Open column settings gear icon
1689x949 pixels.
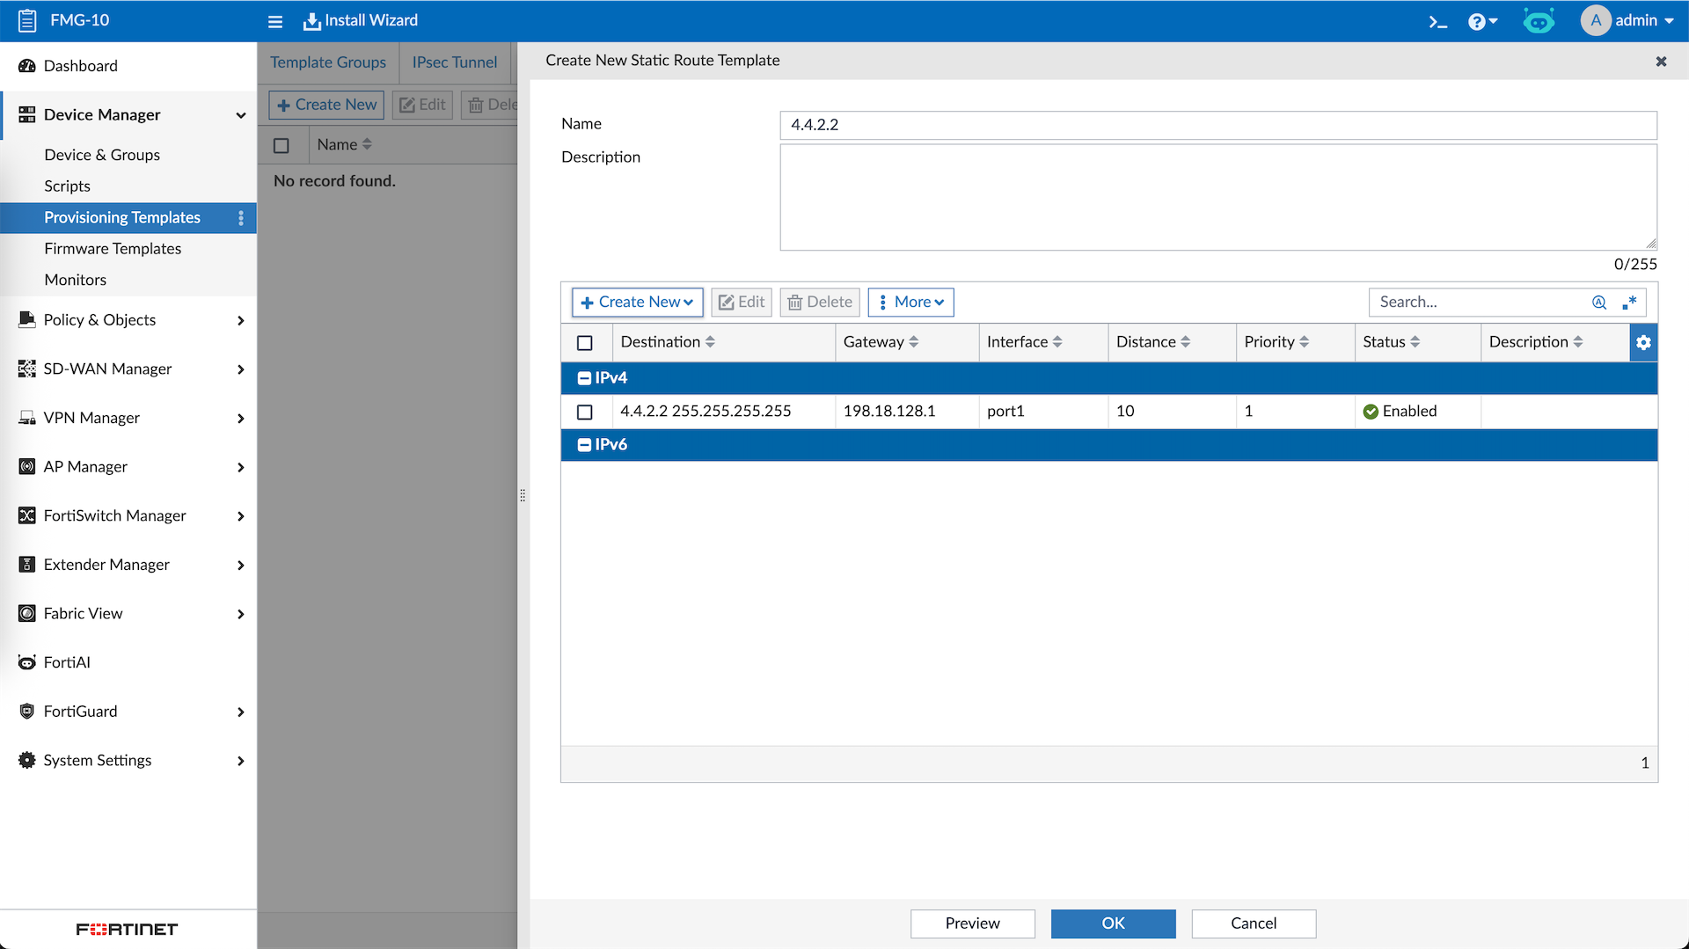point(1643,342)
